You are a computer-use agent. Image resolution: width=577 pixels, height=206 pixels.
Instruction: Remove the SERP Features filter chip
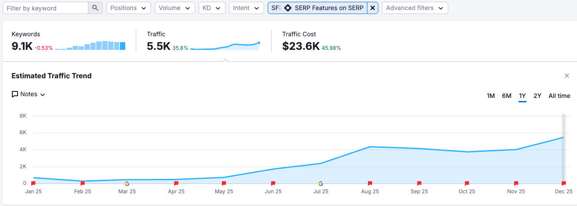click(373, 8)
